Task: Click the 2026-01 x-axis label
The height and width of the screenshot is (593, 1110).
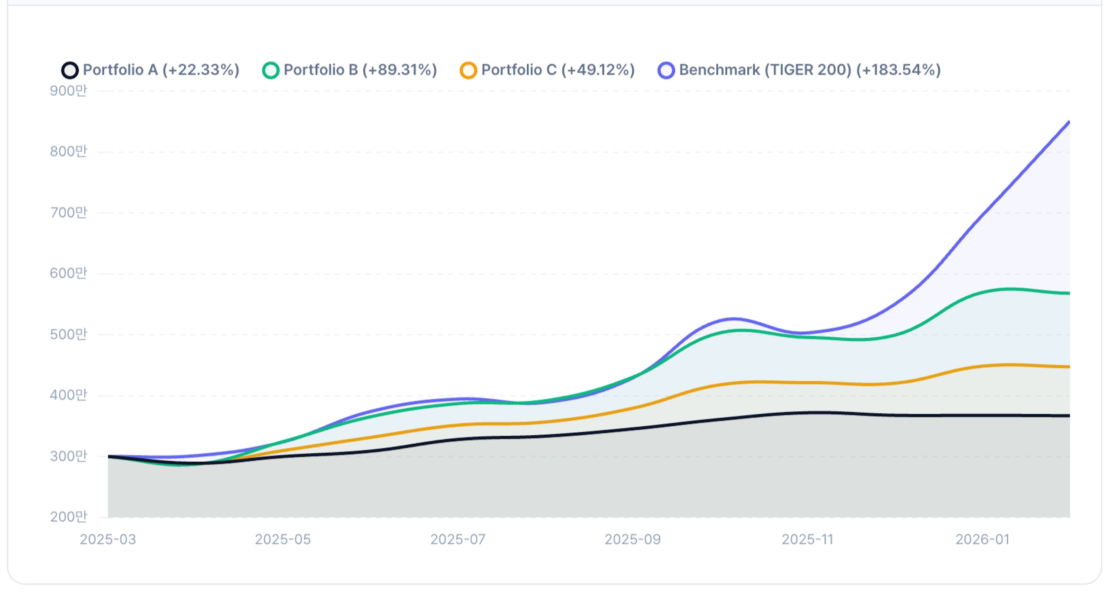Action: (x=982, y=539)
